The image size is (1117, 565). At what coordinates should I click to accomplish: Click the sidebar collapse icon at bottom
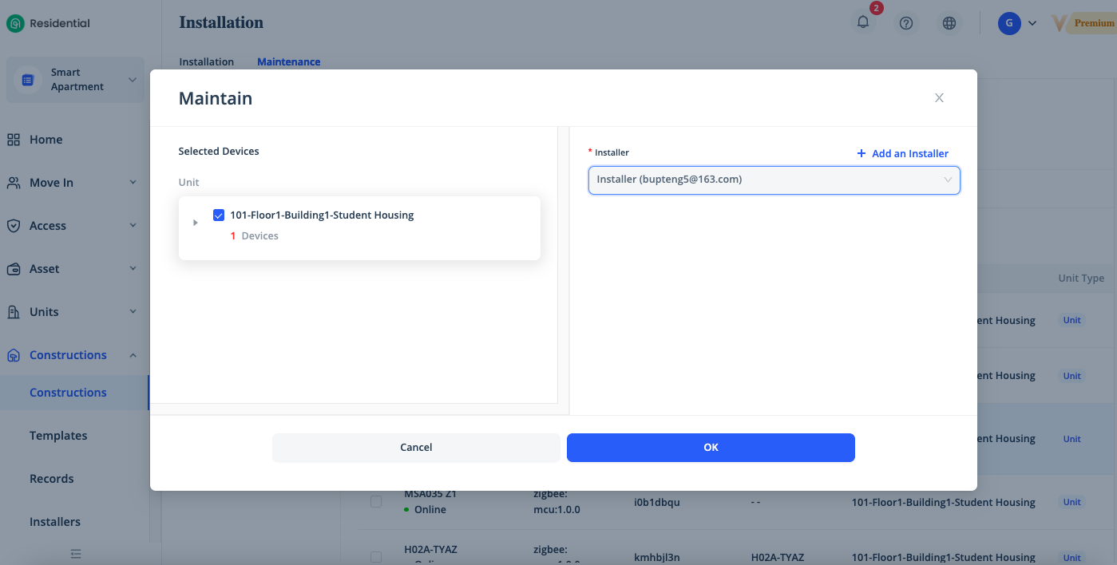tap(75, 553)
